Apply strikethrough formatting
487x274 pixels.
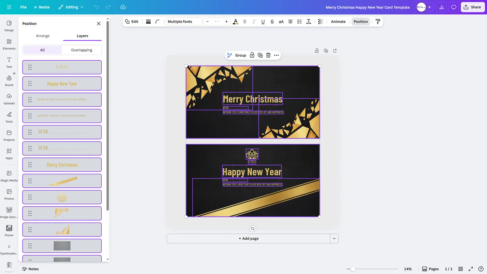272,21
